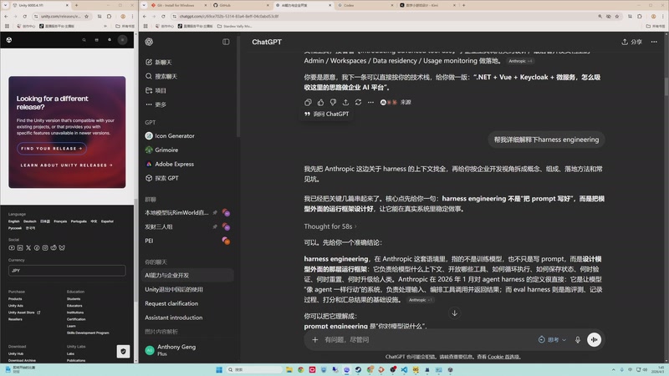Image resolution: width=669 pixels, height=376 pixels.
Task: Open Windows Start menu
Action: [x=219, y=369]
